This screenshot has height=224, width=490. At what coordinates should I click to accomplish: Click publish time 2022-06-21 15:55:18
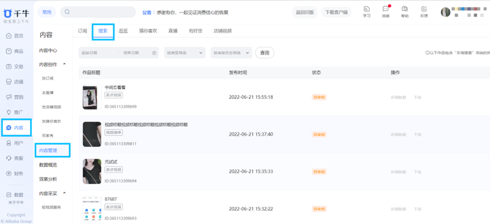(251, 97)
